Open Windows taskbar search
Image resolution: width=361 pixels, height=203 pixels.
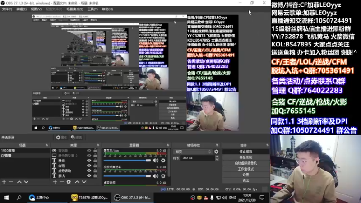pos(19,198)
